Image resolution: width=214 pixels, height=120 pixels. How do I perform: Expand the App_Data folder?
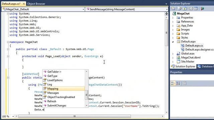[173, 26]
